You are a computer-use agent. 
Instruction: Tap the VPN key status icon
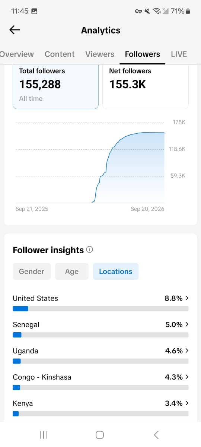click(138, 11)
